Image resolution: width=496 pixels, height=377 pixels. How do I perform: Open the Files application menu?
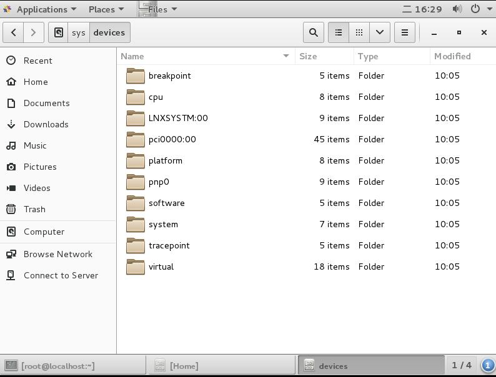158,9
